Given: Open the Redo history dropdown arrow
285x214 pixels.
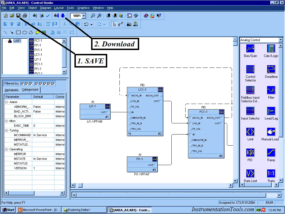Looking at the screenshot, I should tap(104, 24).
